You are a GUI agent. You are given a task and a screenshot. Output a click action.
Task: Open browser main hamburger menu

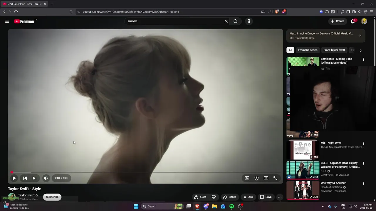[x=372, y=12]
